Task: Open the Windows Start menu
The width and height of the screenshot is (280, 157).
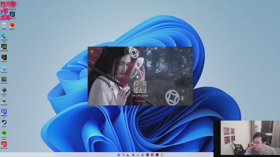Action: (x=119, y=155)
